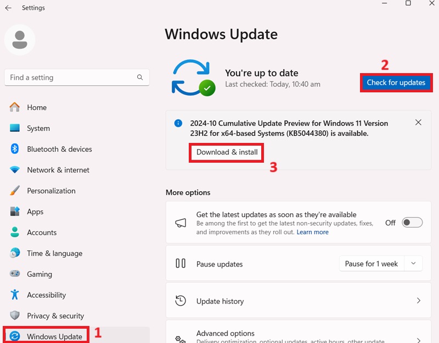This screenshot has height=343, width=439.
Task: Go to Accessibility settings
Action: [x=77, y=295]
